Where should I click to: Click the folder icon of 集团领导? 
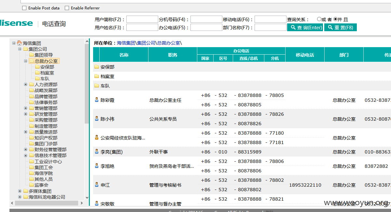32,55
